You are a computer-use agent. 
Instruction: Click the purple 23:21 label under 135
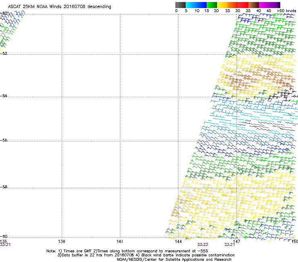(x=5, y=245)
